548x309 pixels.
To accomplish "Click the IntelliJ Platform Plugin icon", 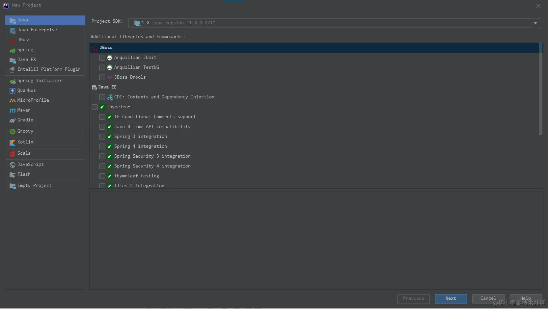I will [x=13, y=70].
